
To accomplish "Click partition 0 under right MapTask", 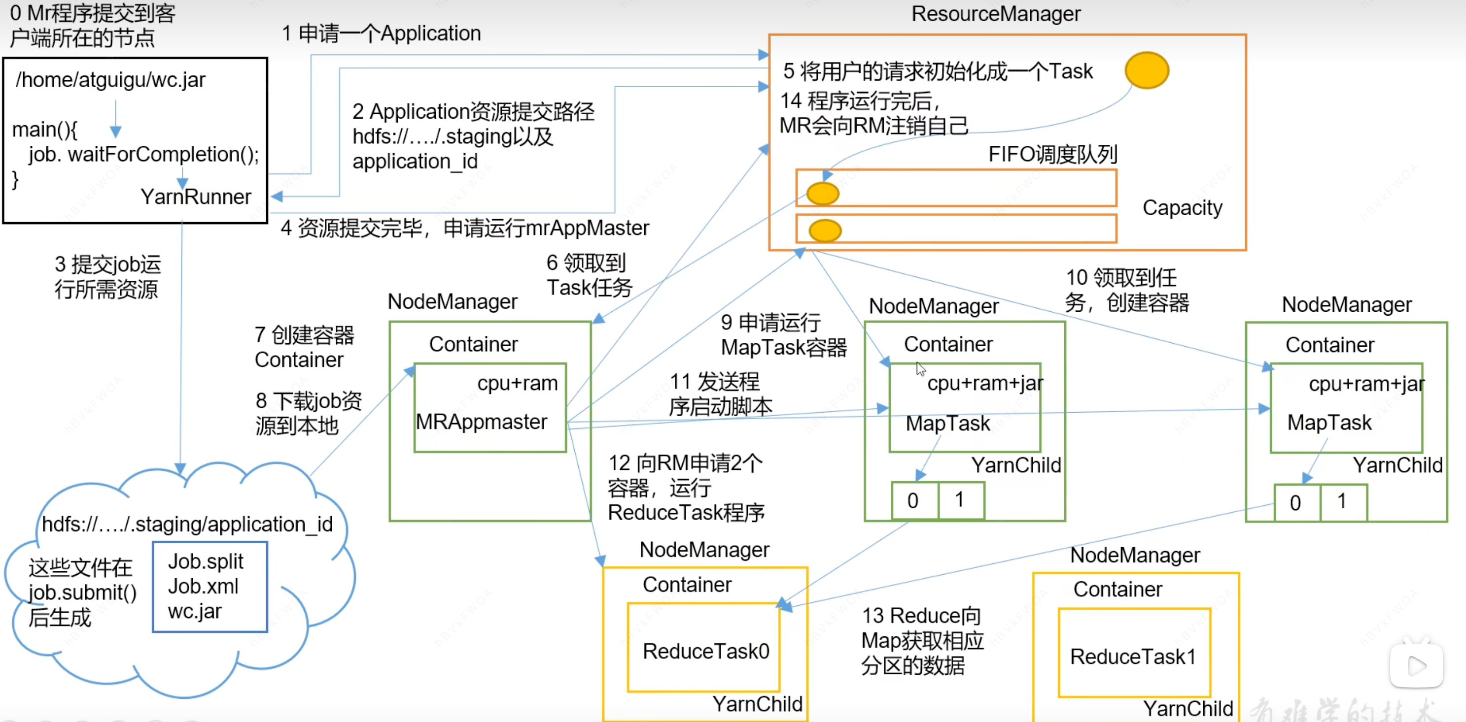I will click(x=1296, y=502).
